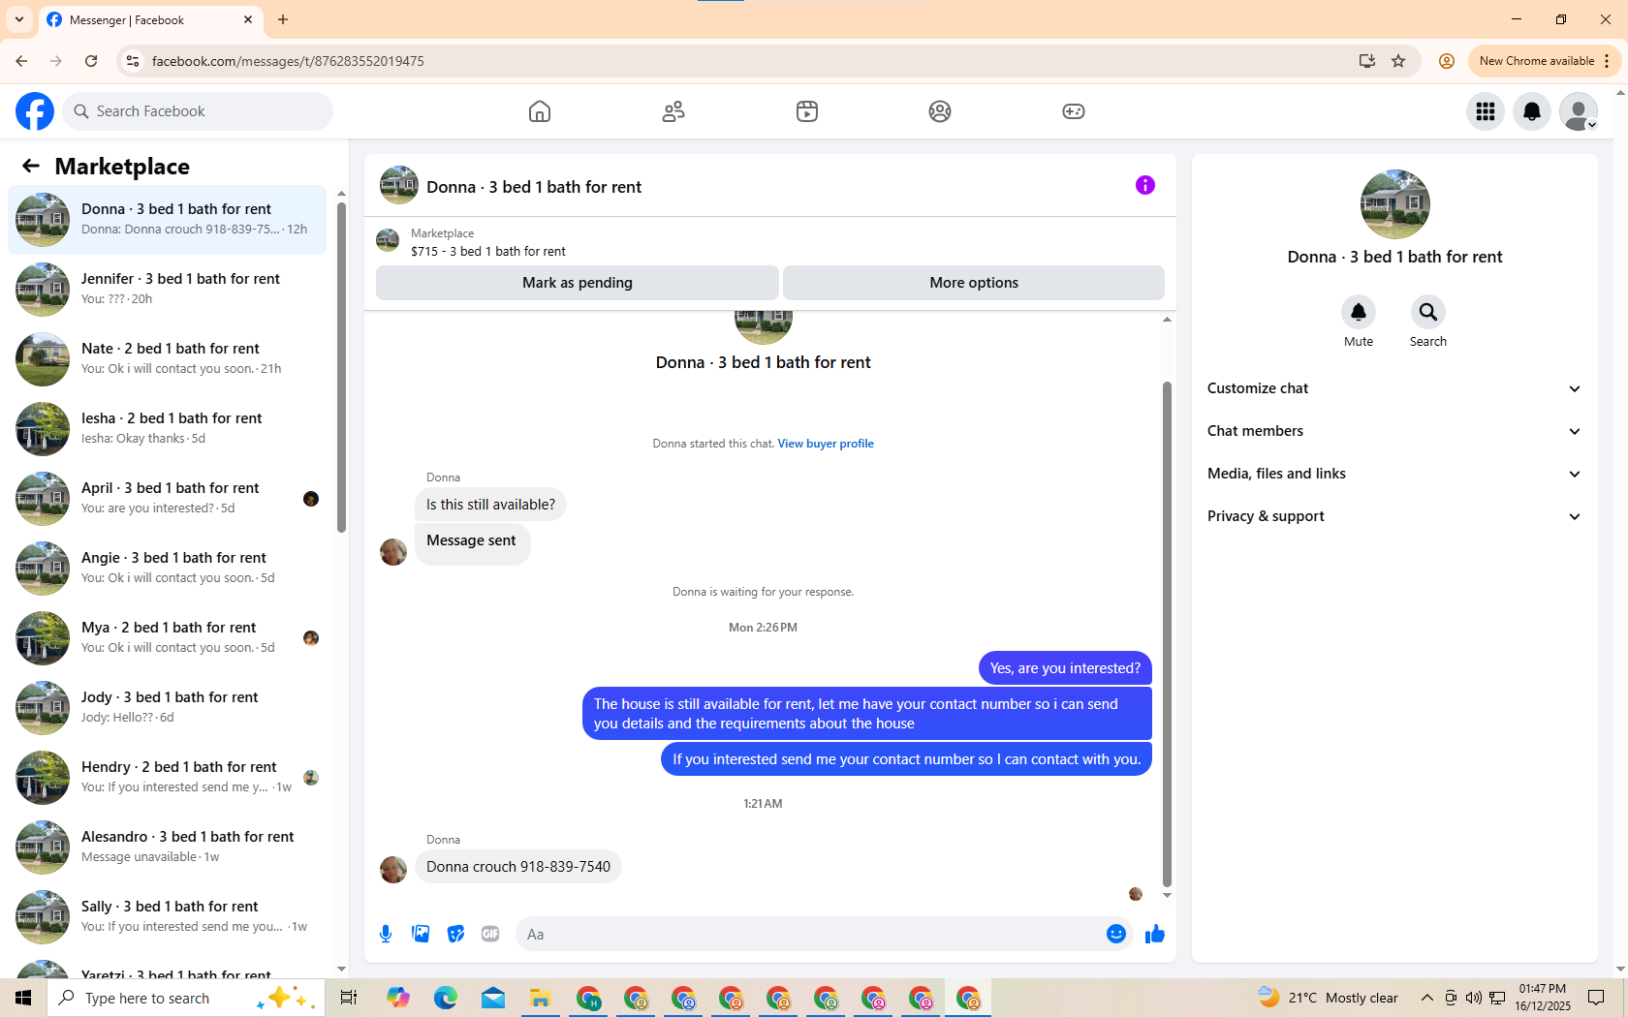Close the Messenger | Facebook tab
Viewport: 1628px width, 1017px height.
[x=248, y=19]
